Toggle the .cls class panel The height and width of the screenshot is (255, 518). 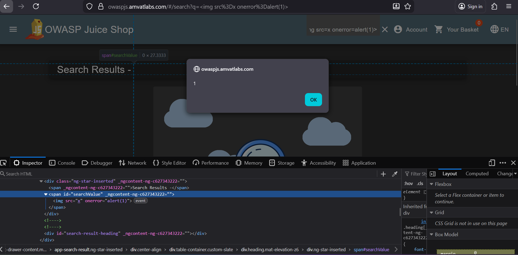420,183
